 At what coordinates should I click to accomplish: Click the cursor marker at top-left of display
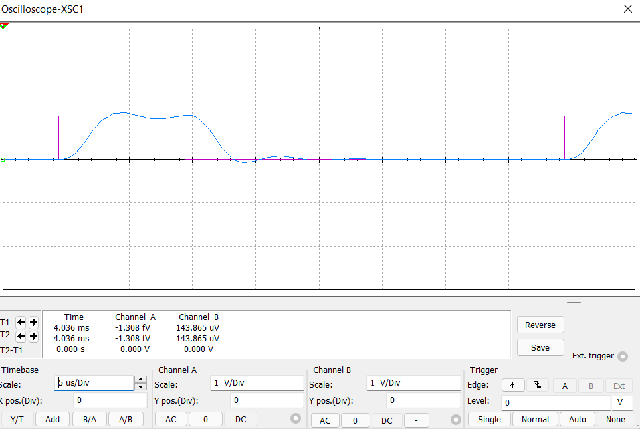[x=4, y=26]
